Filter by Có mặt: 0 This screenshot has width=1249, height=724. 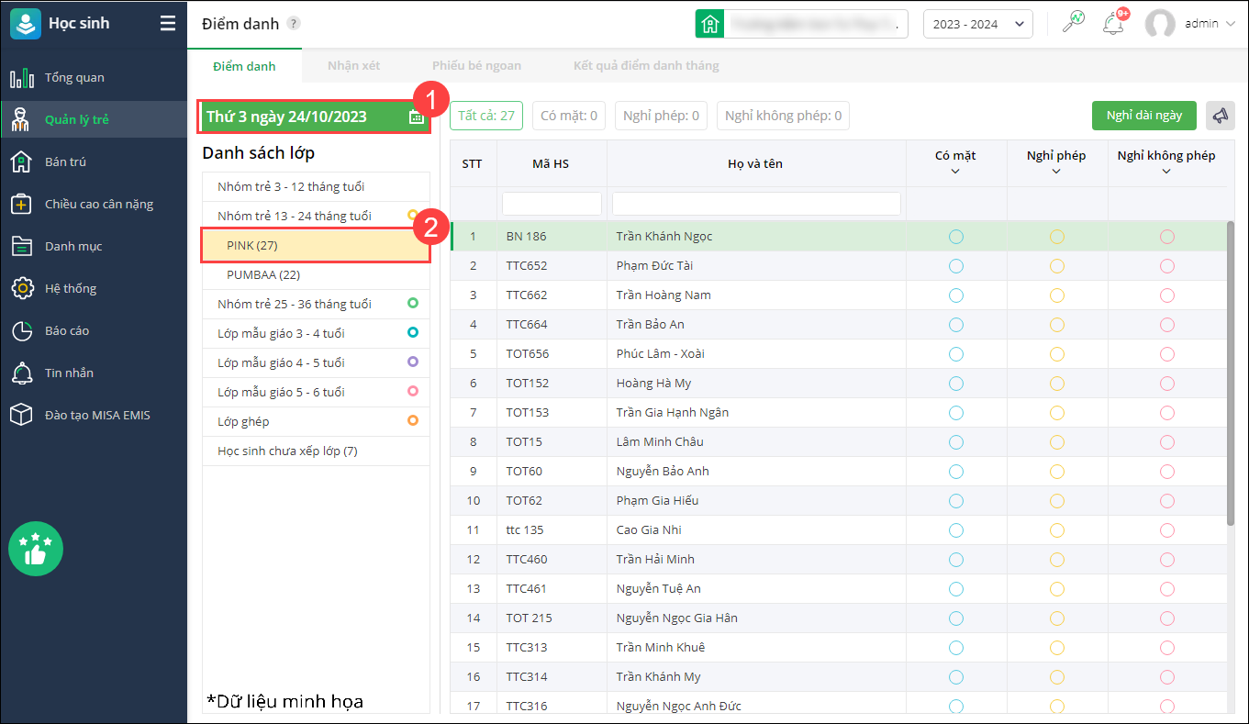[569, 116]
